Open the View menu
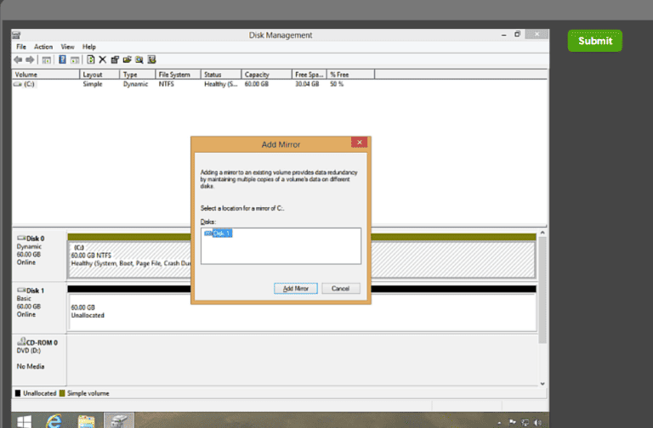653x428 pixels. click(67, 47)
